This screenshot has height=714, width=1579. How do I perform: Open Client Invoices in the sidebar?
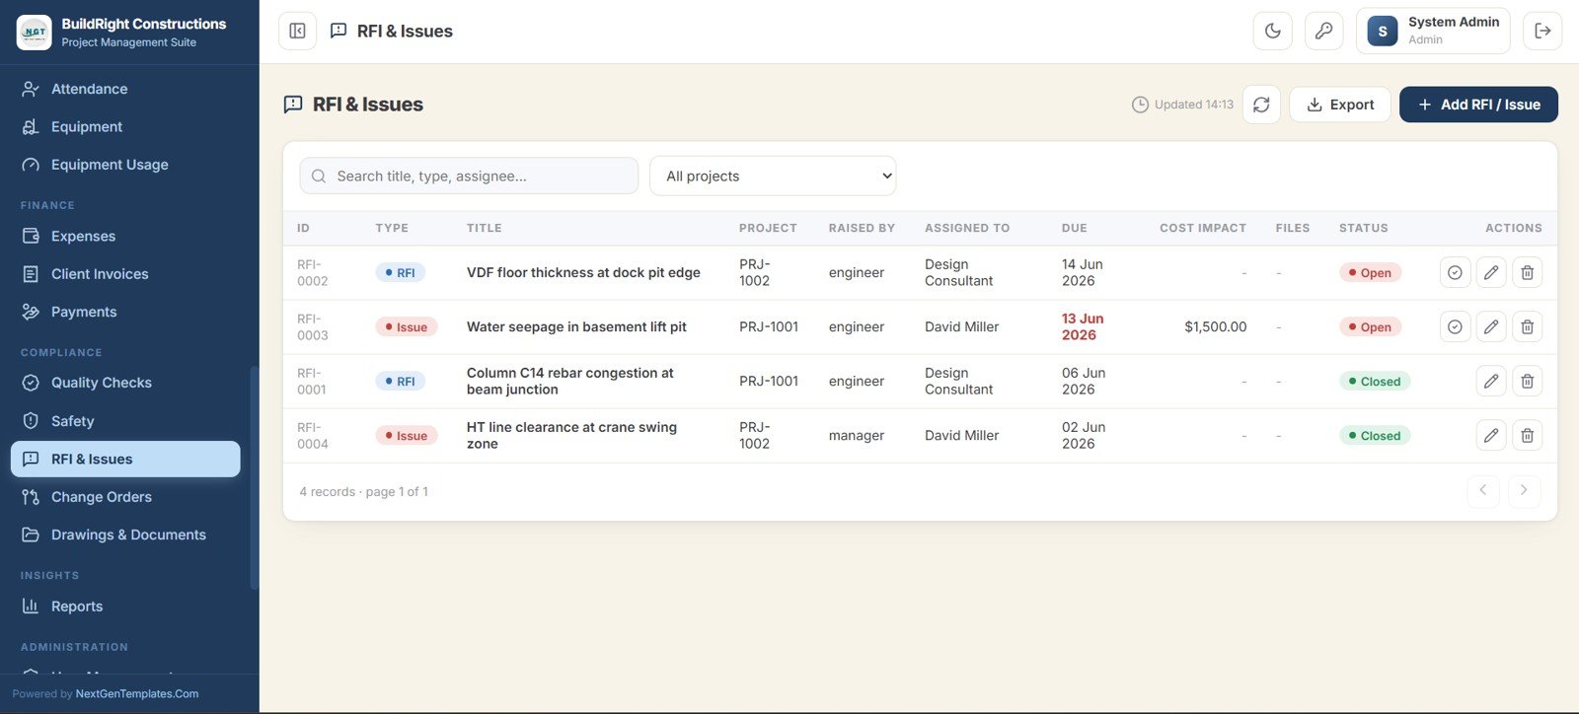tap(125, 274)
